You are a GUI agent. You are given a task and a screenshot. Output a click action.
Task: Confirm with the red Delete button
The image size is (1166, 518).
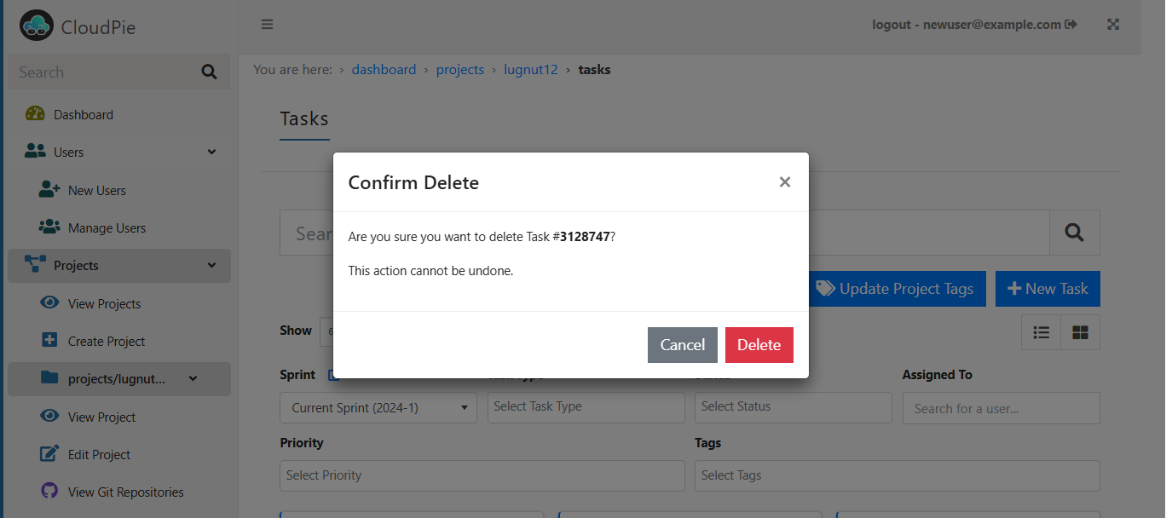point(759,344)
